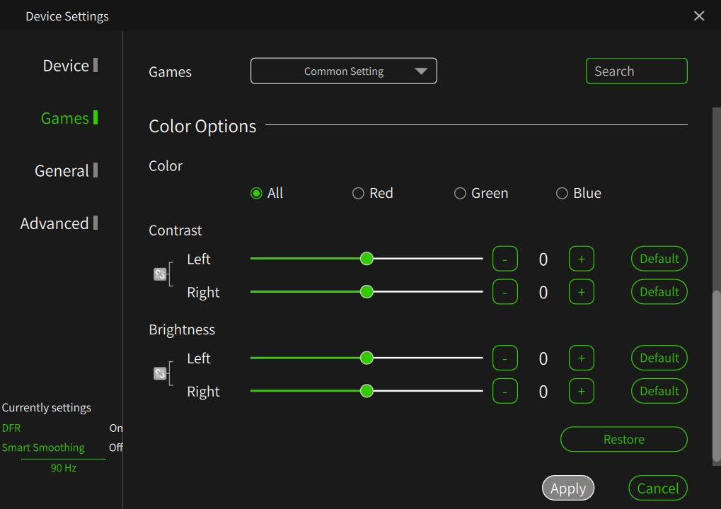Switch to the Device tab
721x509 pixels.
coord(66,66)
